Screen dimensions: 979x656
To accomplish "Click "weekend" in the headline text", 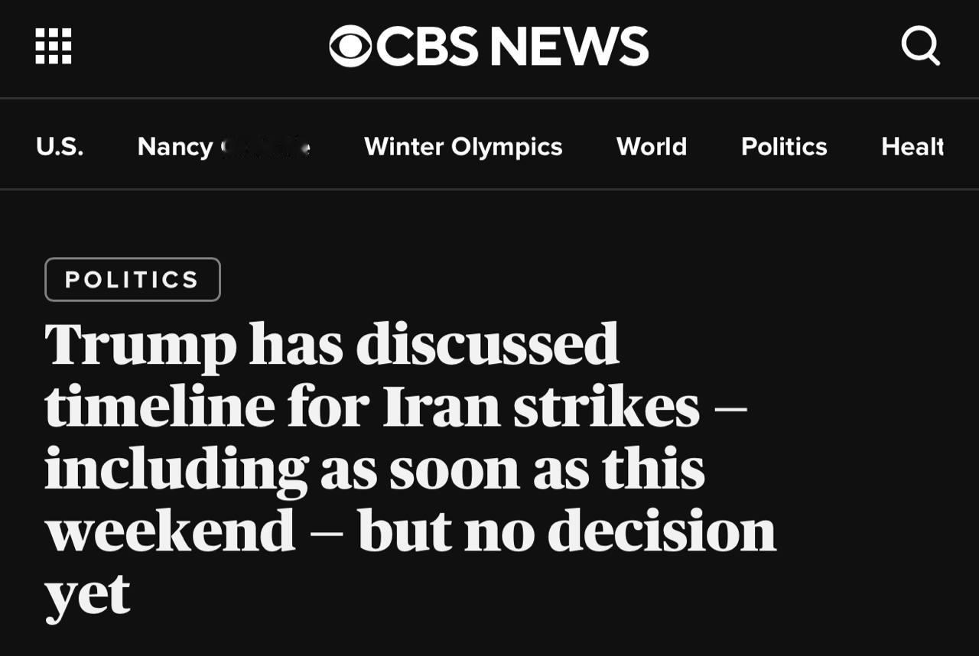I will pos(170,530).
